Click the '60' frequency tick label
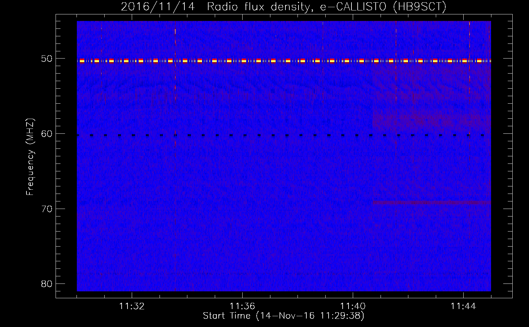This screenshot has width=529, height=327. 46,134
